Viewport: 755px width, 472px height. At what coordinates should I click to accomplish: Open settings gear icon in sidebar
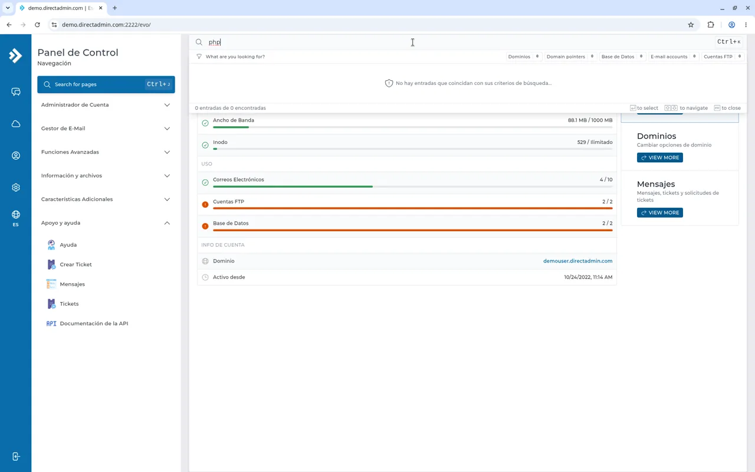pos(16,188)
